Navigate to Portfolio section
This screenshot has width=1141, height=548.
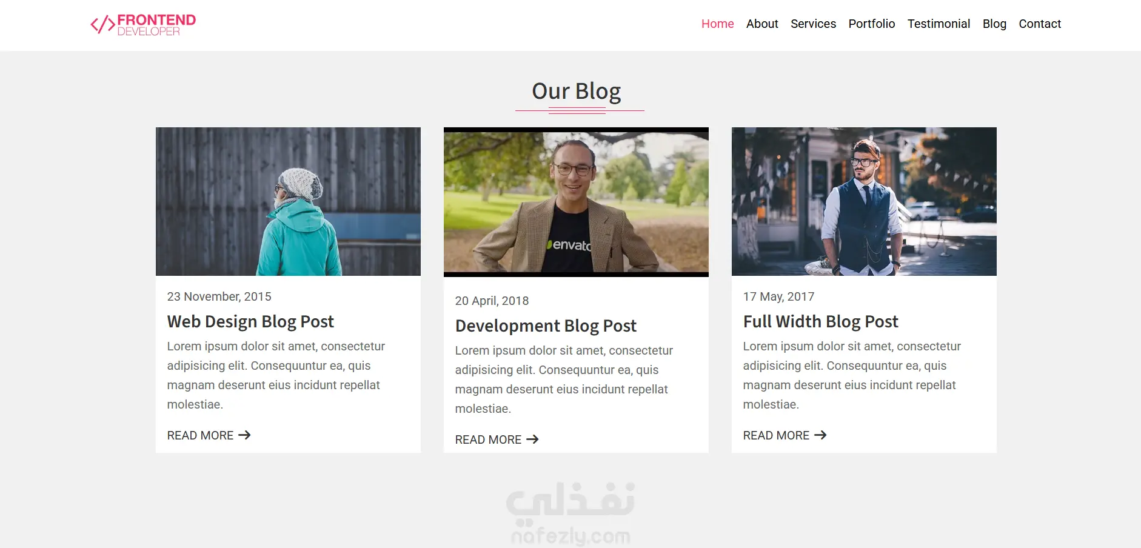click(x=871, y=24)
